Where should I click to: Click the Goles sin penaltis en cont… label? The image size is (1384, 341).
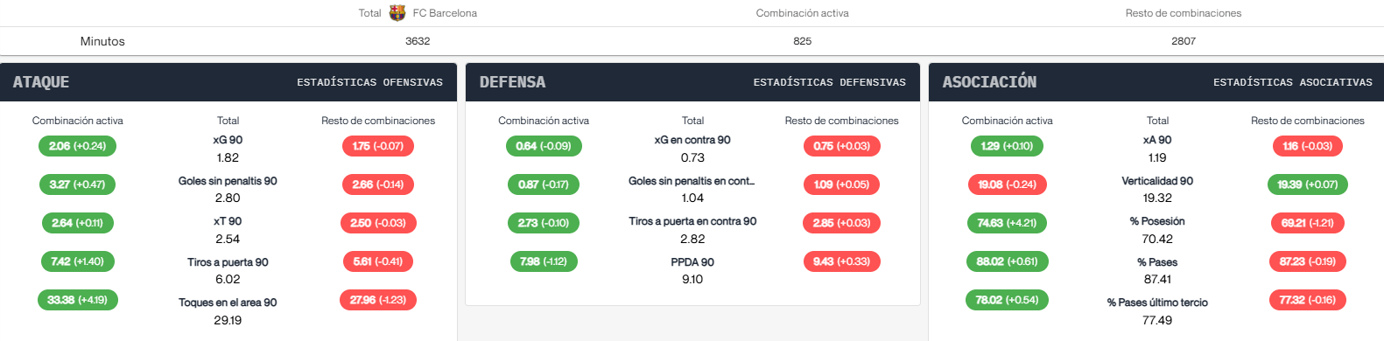pyautogui.click(x=692, y=181)
